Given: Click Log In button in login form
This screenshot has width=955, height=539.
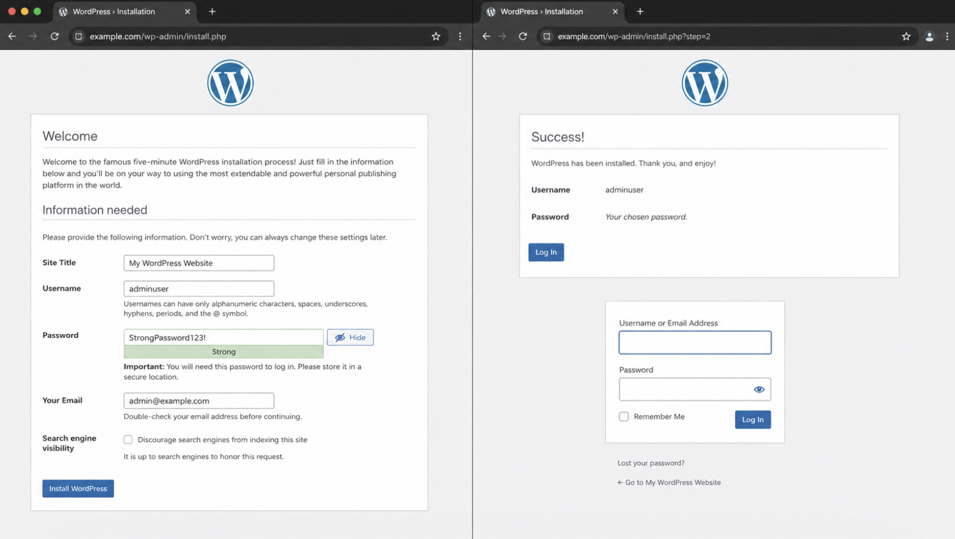Looking at the screenshot, I should [x=753, y=419].
